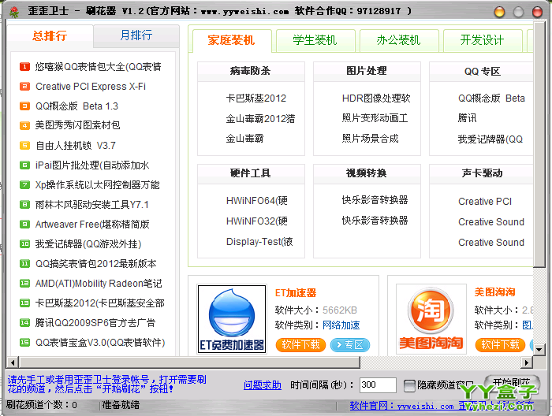Click rank 2 badge beside Creative PCI Express

coord(25,86)
